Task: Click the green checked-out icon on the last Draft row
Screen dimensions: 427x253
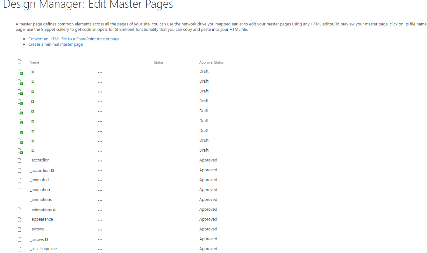Action: click(x=20, y=151)
